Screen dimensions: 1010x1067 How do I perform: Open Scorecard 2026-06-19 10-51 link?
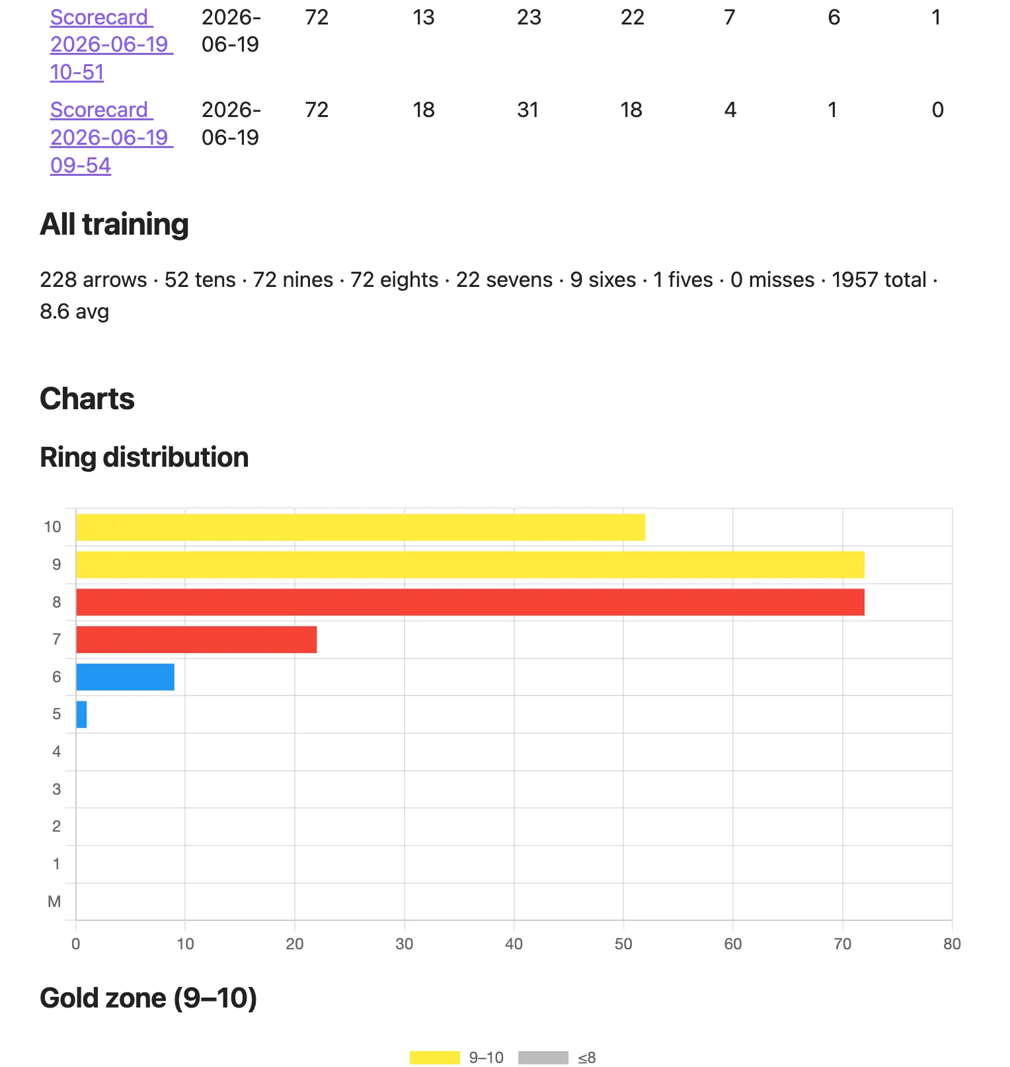111,44
